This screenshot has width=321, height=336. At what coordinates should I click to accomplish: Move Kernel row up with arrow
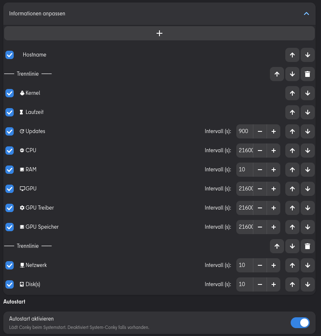[292, 93]
